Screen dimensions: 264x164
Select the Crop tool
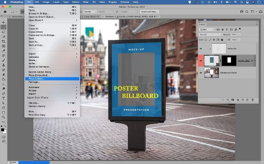[4, 41]
